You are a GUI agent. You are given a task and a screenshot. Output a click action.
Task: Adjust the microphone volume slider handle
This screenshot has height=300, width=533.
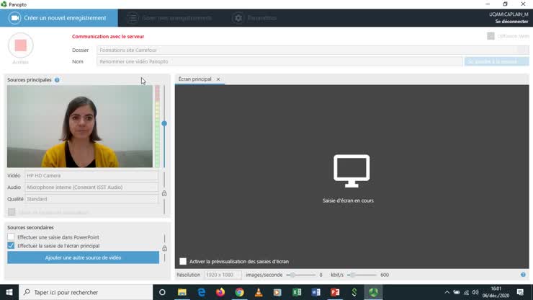164,123
